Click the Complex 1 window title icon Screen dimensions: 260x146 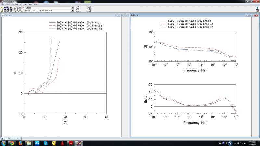tap(3, 15)
